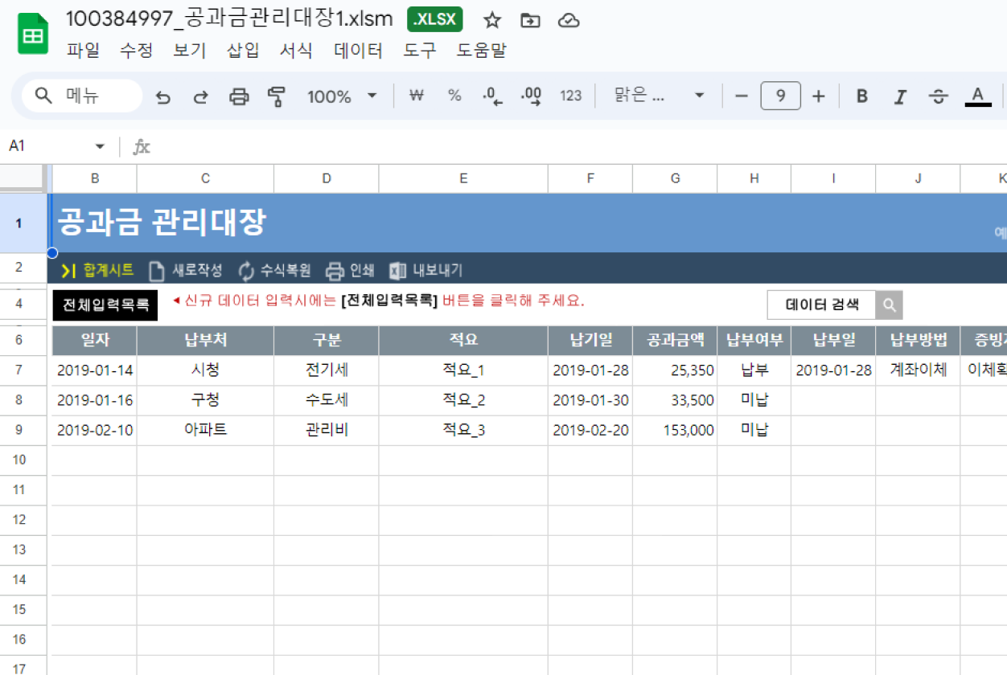Check the cloud document status icon
Screen dimensions: 1007x675
(x=569, y=20)
